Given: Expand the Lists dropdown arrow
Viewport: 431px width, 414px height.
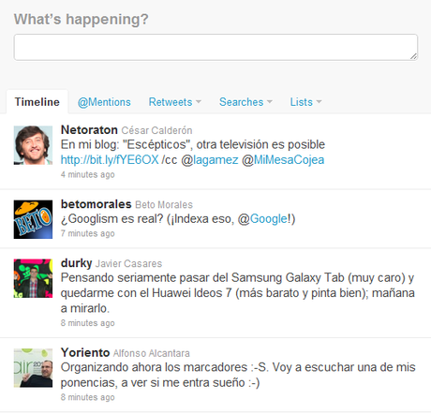Looking at the screenshot, I should click(x=319, y=102).
